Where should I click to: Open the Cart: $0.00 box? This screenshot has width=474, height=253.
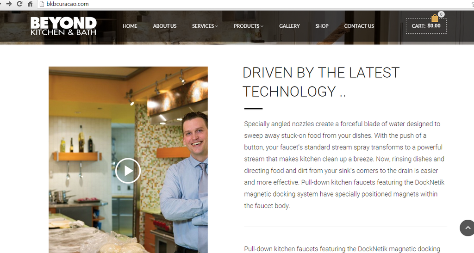point(426,26)
